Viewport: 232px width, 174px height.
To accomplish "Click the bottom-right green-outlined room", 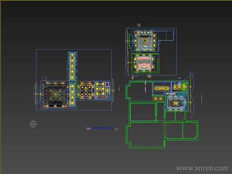I will pyautogui.click(x=190, y=130).
